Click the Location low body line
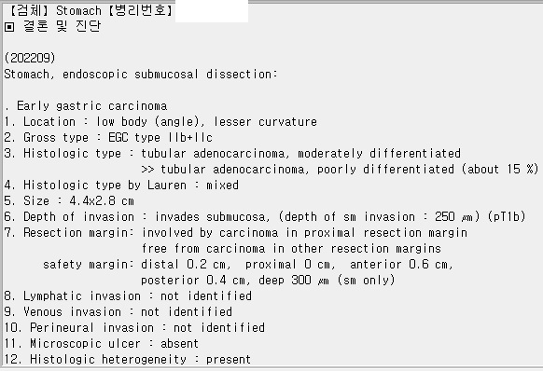The height and width of the screenshot is (371, 543). pyautogui.click(x=160, y=122)
